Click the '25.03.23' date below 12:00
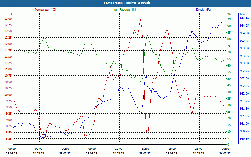Viewport: 251px width, 157px height. 119,153
